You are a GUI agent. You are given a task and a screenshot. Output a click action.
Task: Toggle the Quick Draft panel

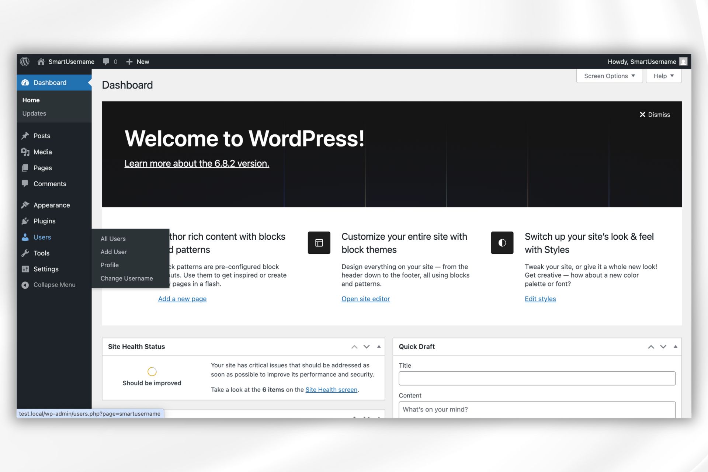675,347
